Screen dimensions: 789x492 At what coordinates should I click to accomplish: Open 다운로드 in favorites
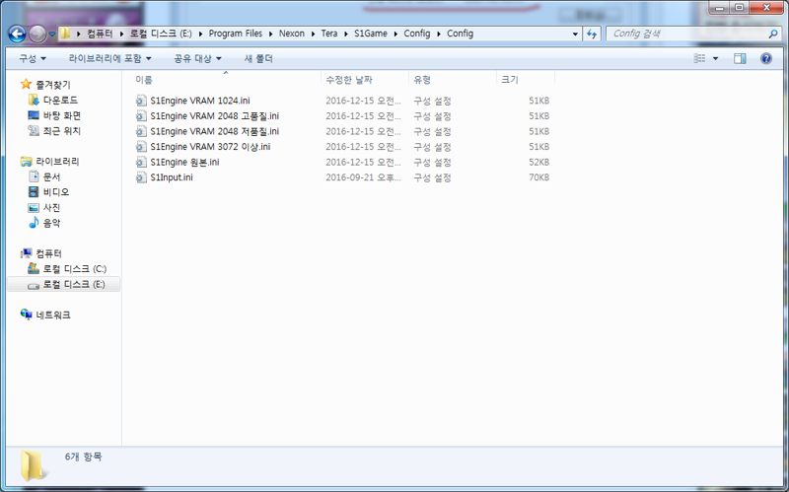60,101
